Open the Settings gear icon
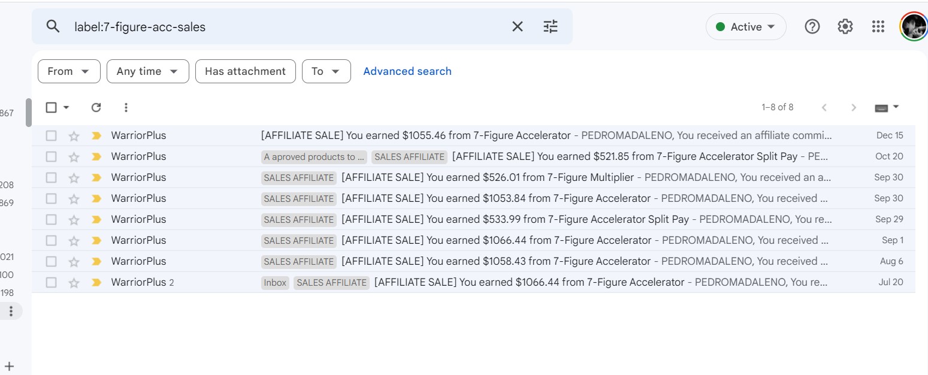This screenshot has height=375, width=928. pyautogui.click(x=845, y=26)
